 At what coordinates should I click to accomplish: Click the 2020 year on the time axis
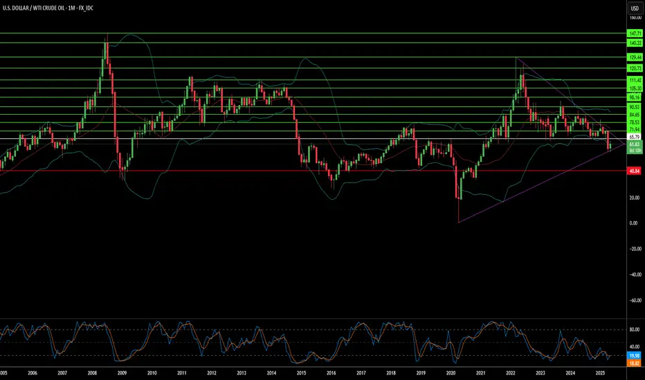pos(451,373)
